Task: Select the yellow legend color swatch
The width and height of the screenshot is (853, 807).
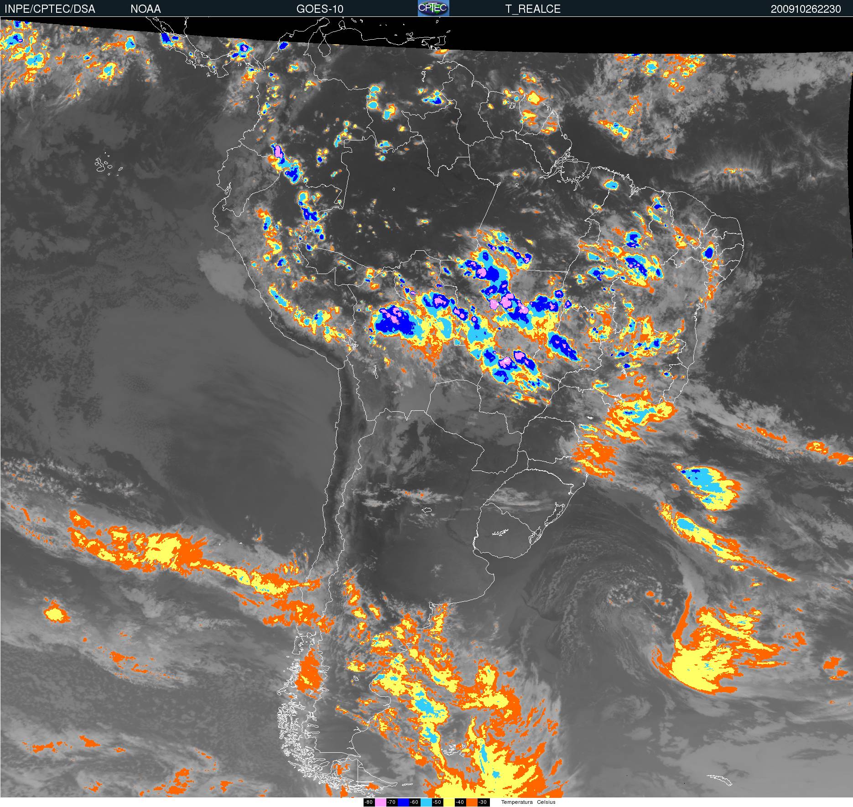Action: coord(449,802)
